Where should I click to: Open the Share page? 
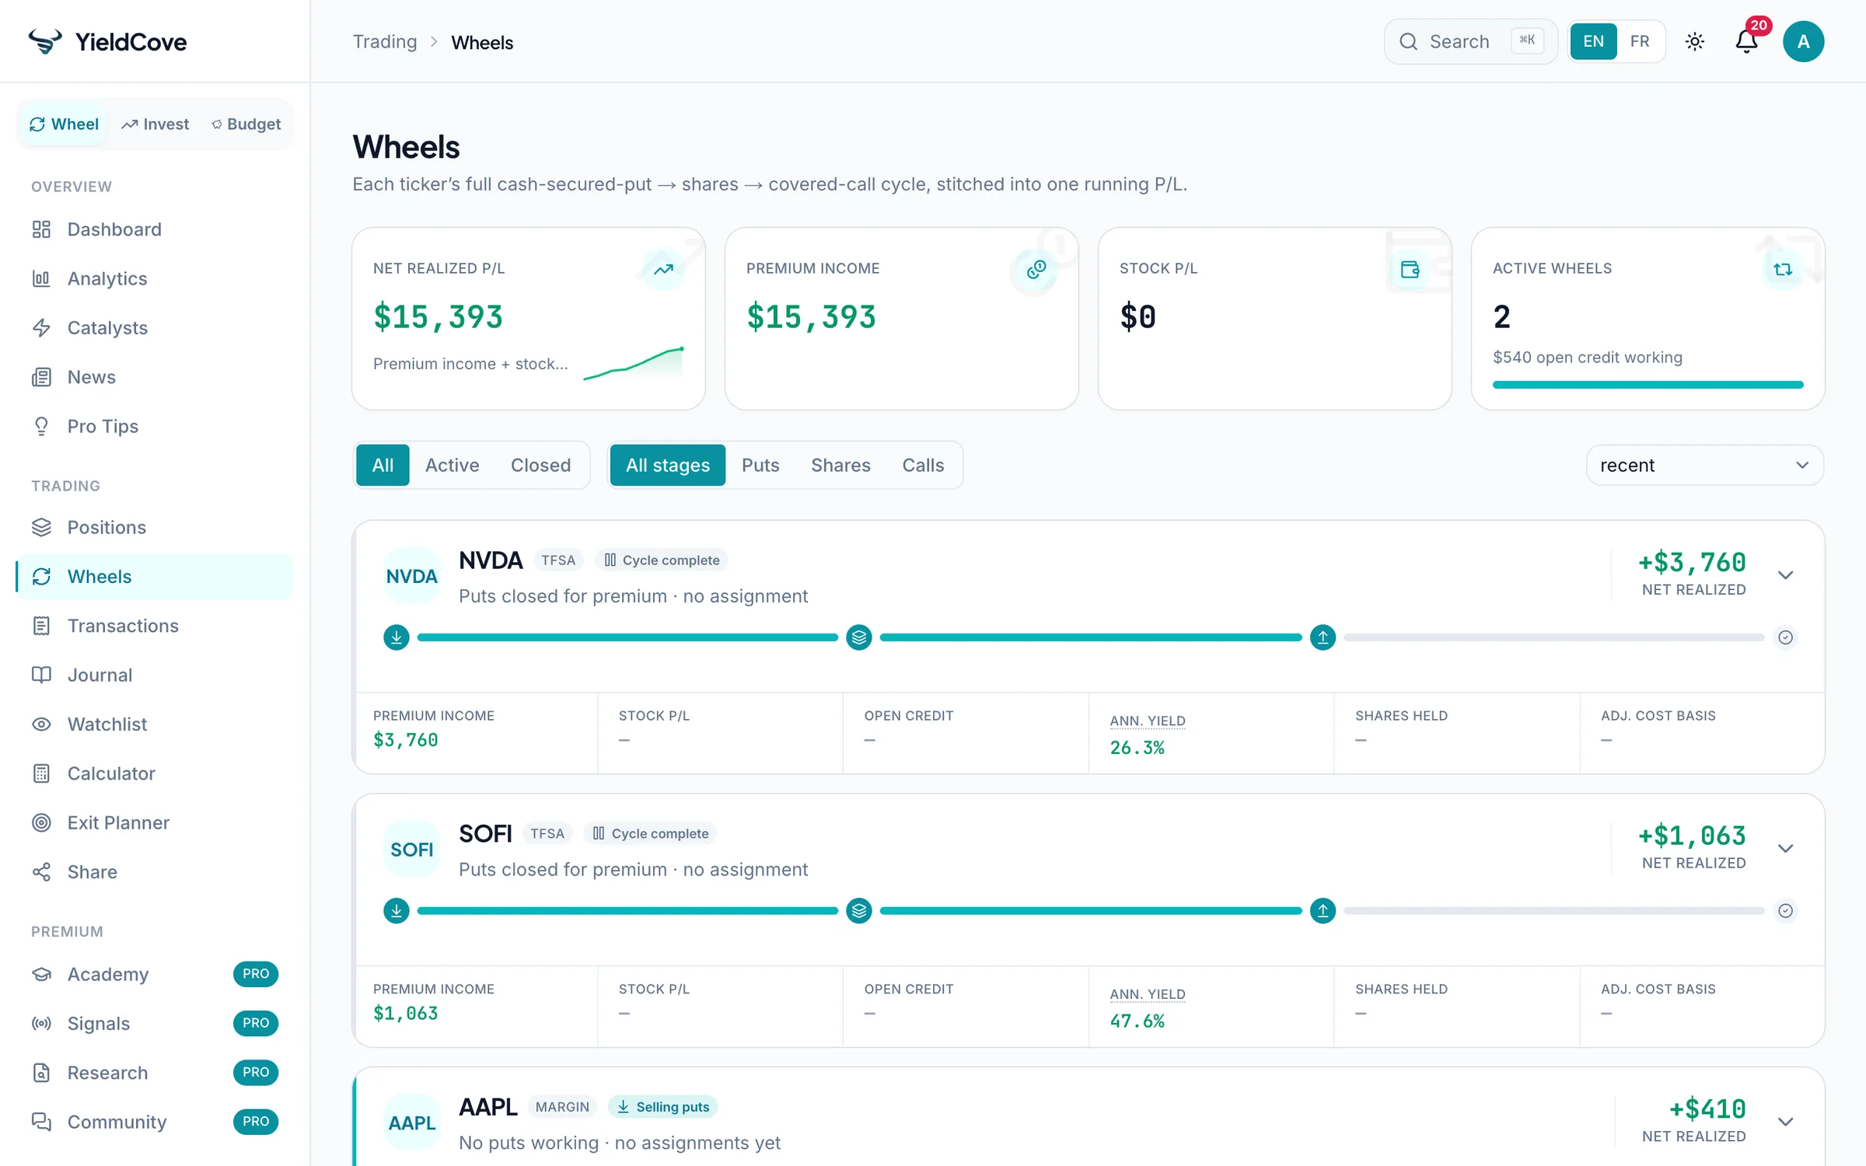155,871
